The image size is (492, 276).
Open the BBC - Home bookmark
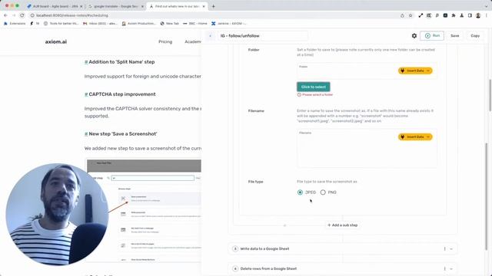pyautogui.click(x=195, y=24)
